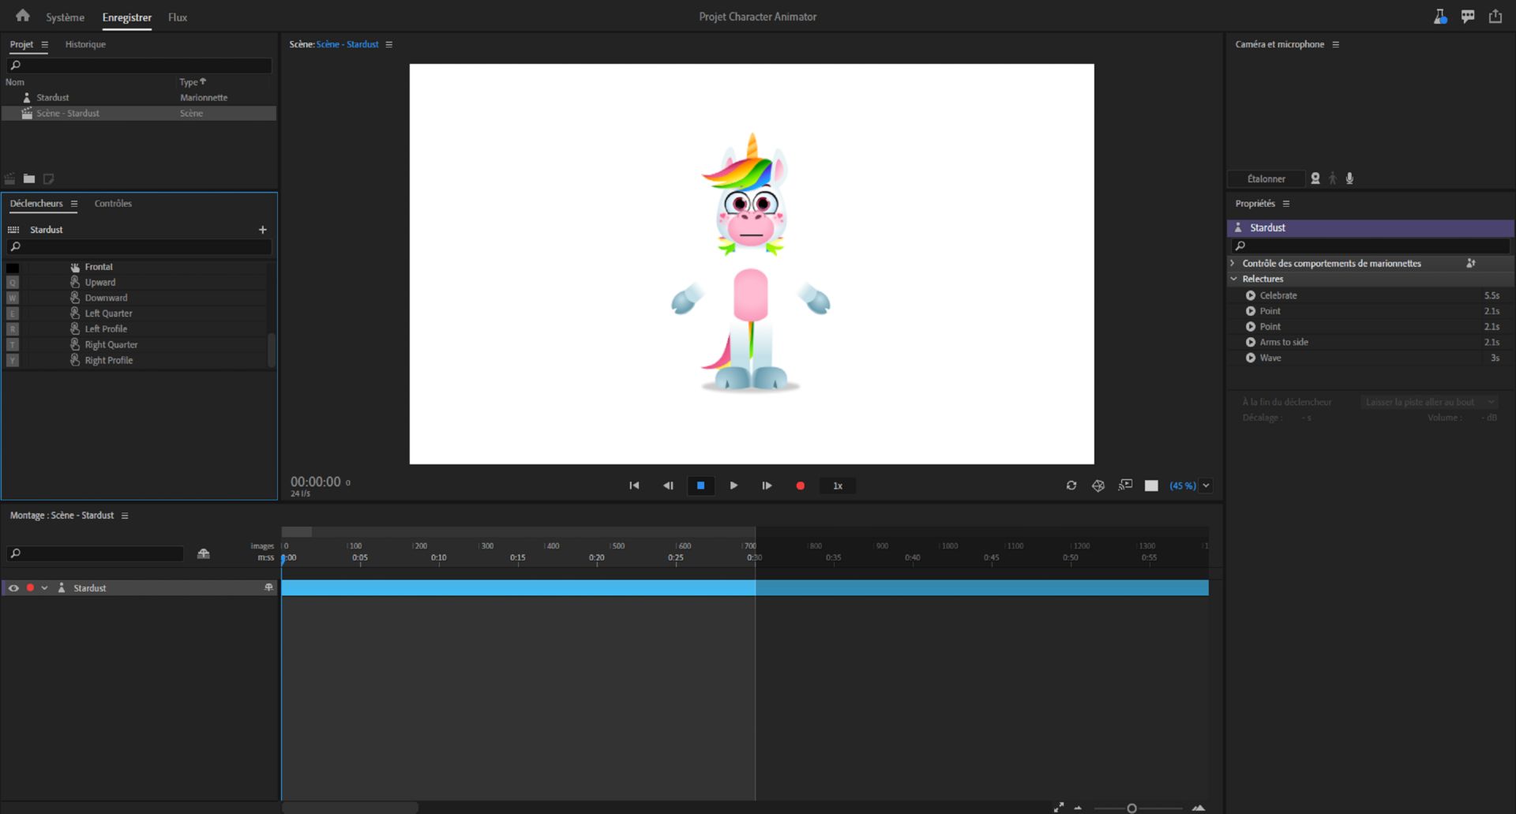This screenshot has height=814, width=1516.
Task: Toggle the W key trigger for Downward
Action: tap(13, 298)
